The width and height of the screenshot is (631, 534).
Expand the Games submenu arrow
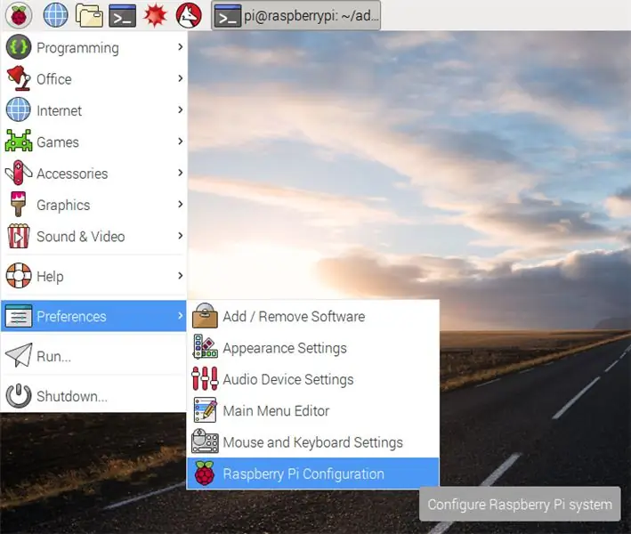pos(181,142)
